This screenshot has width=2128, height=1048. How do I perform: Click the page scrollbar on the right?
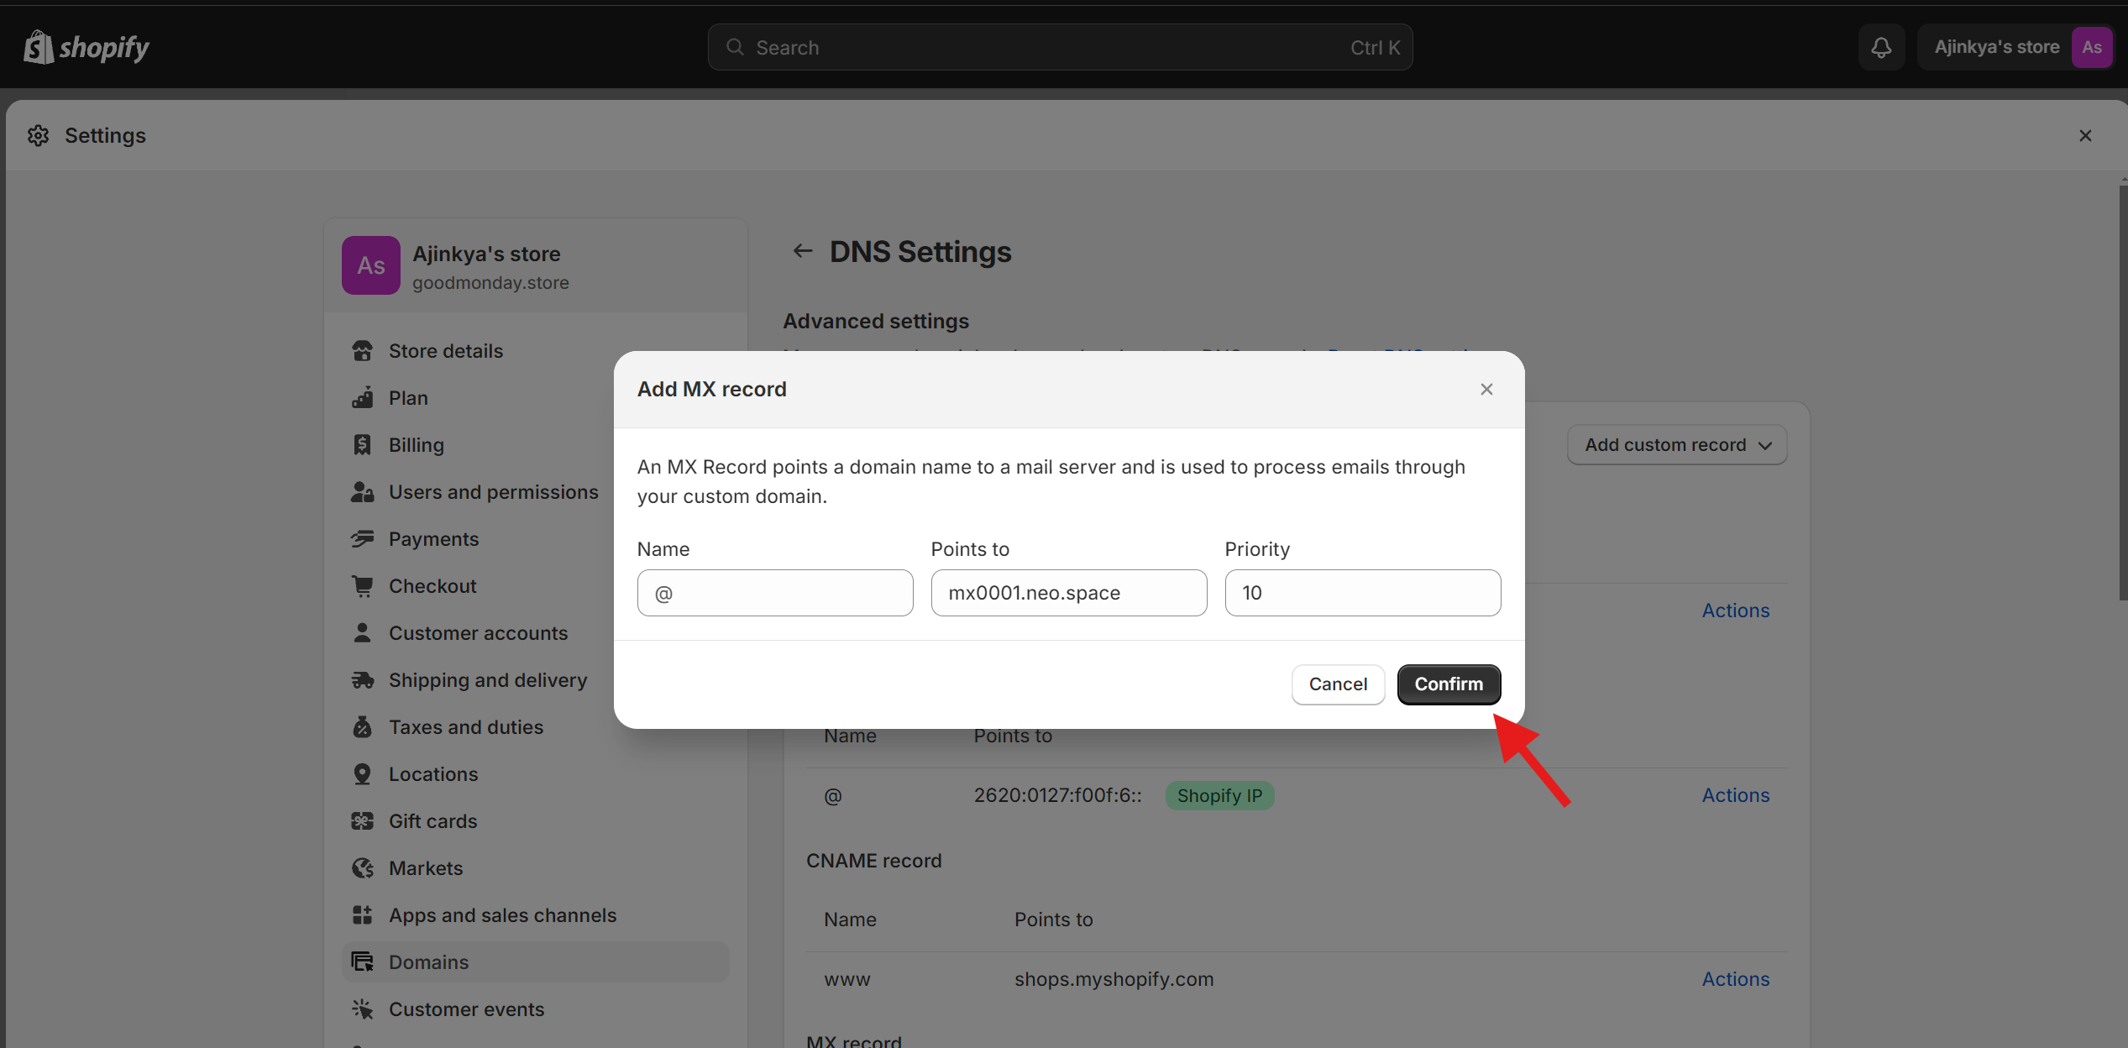pyautogui.click(x=2123, y=393)
